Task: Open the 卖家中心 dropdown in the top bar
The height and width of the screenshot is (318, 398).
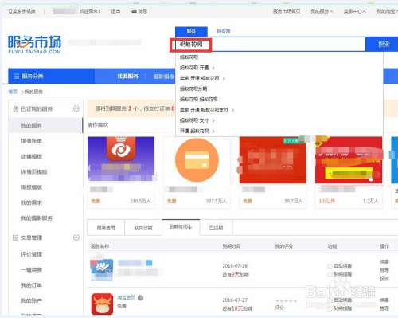Action: [355, 11]
